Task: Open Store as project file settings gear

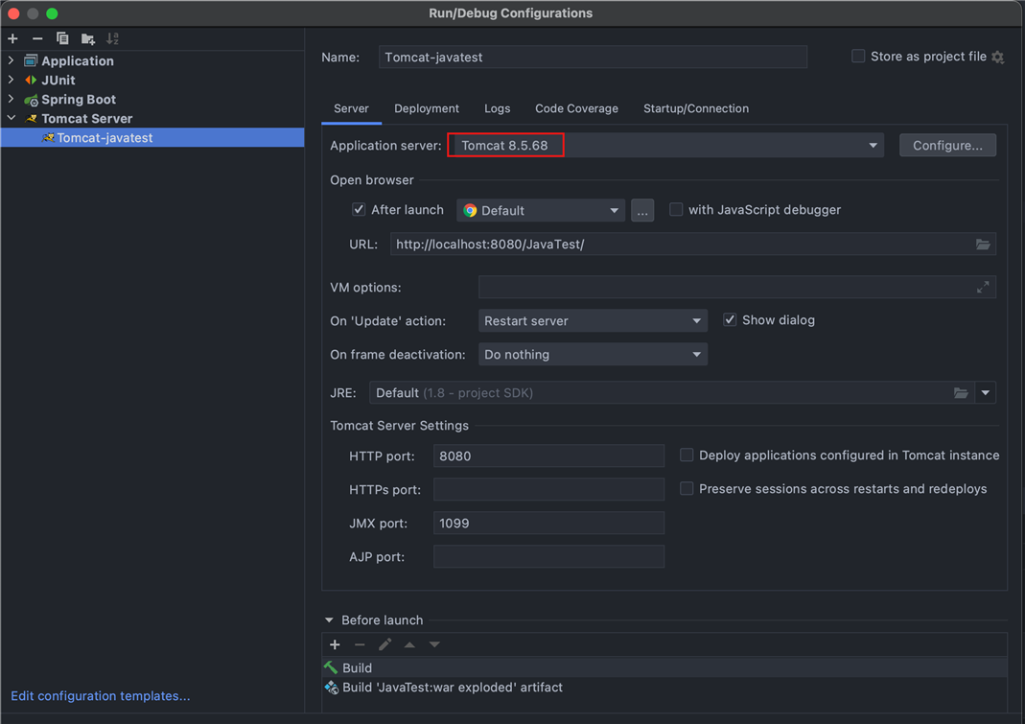Action: [x=997, y=57]
